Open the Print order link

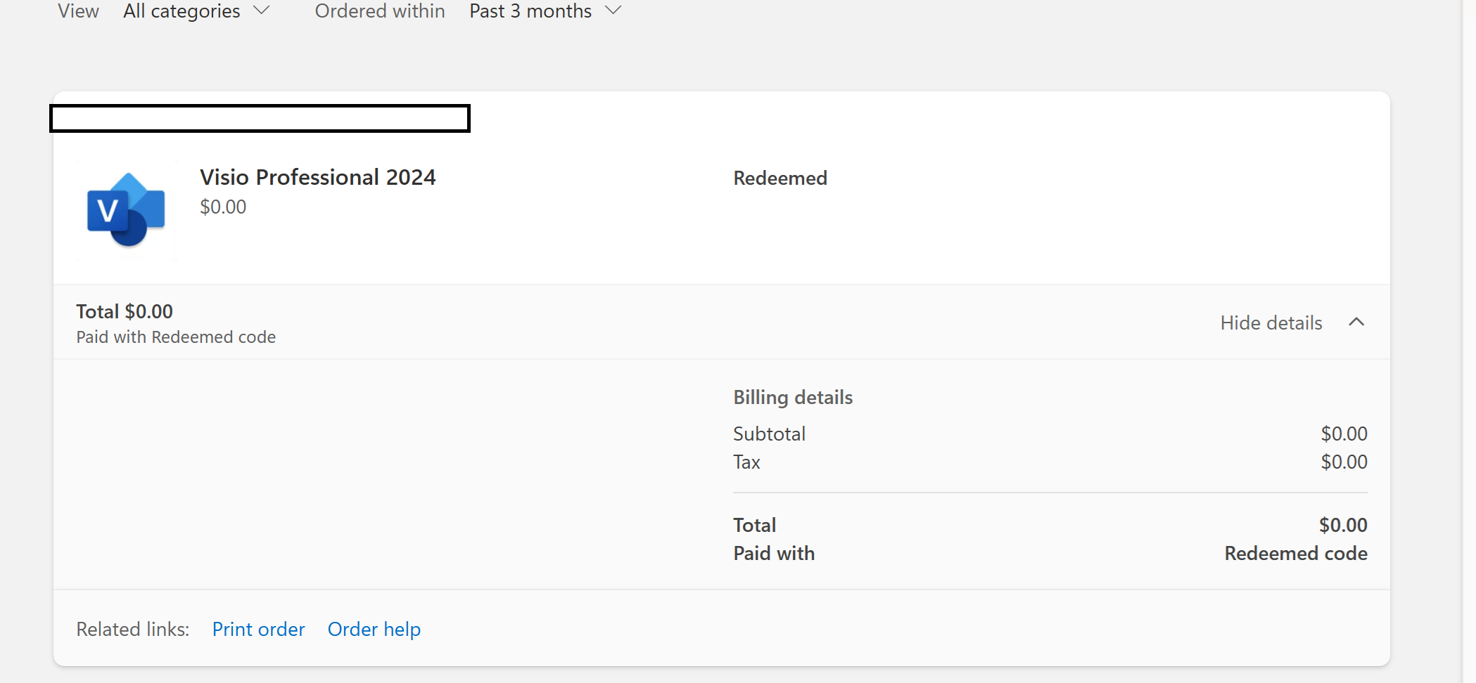[x=258, y=629]
